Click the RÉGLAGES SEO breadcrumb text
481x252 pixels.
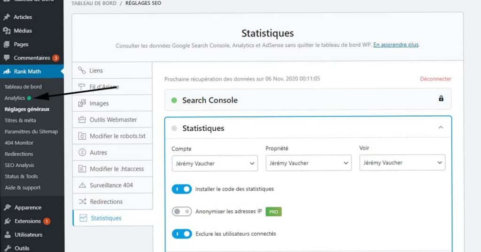coord(143,3)
